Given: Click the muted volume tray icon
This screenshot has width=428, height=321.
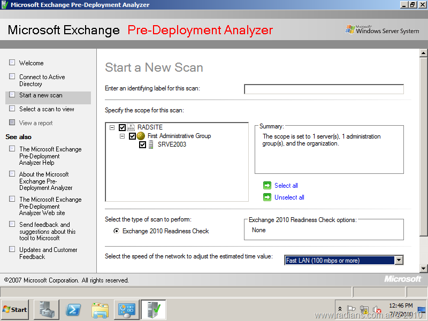Looking at the screenshot, I should (377, 310).
